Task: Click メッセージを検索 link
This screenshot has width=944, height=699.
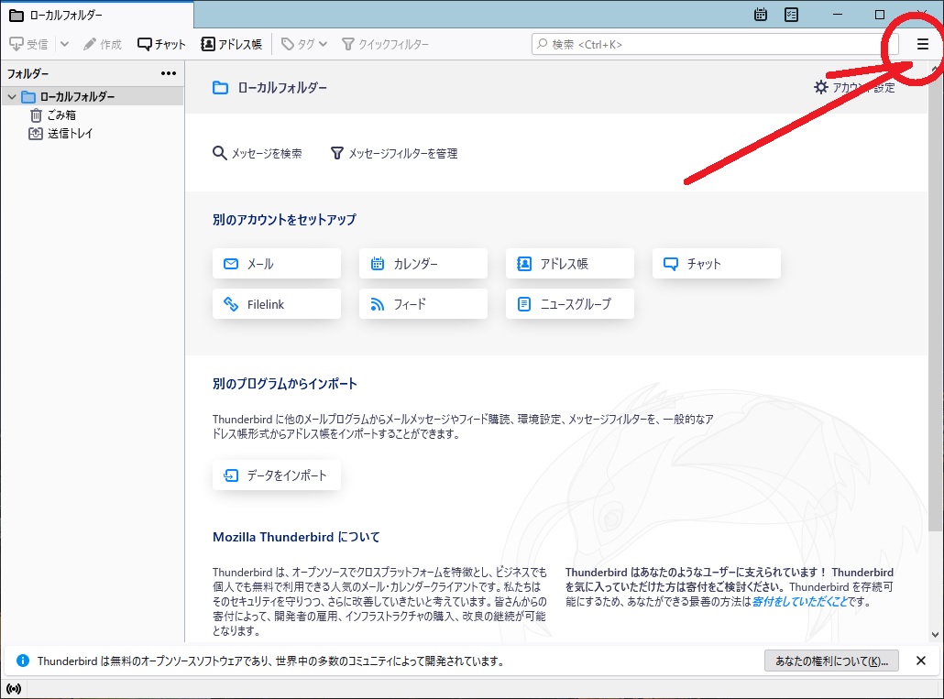Action: (x=258, y=153)
